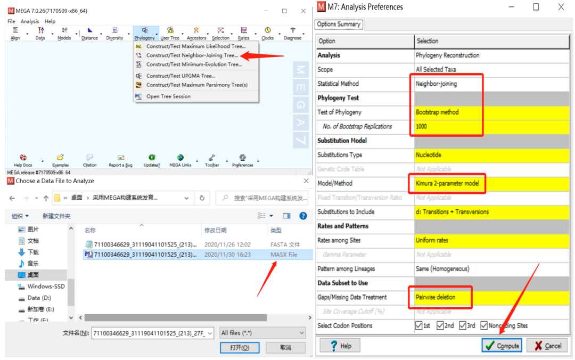Screen dimensions: 575x360
Task: Choose Construct/Test Maximum Likelihood Tree
Action: coord(196,46)
